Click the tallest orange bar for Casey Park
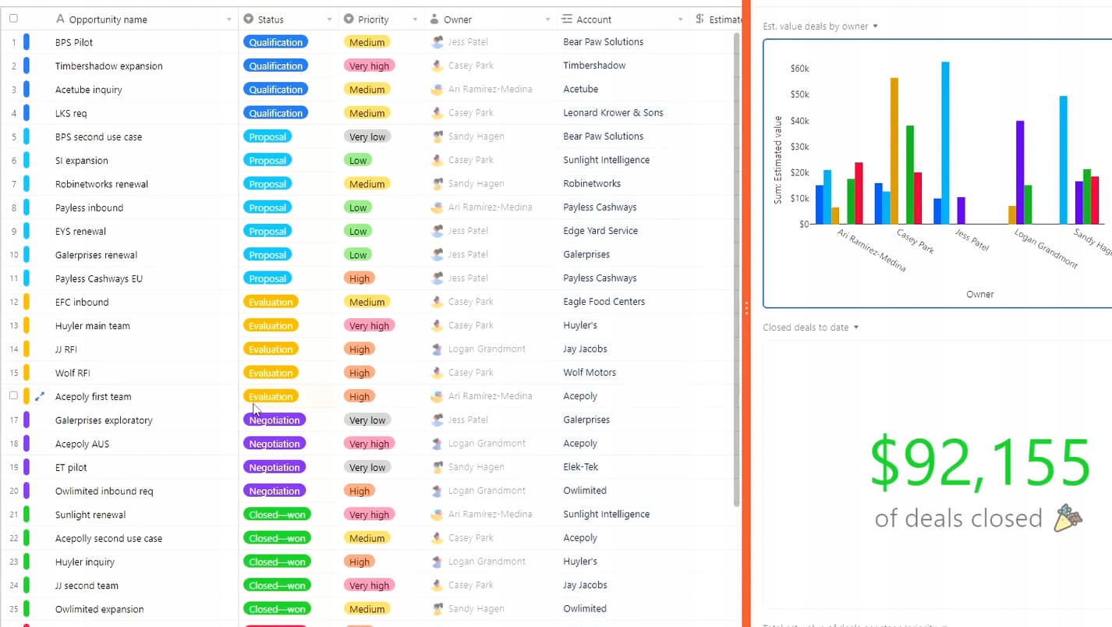The image size is (1112, 627). click(894, 151)
